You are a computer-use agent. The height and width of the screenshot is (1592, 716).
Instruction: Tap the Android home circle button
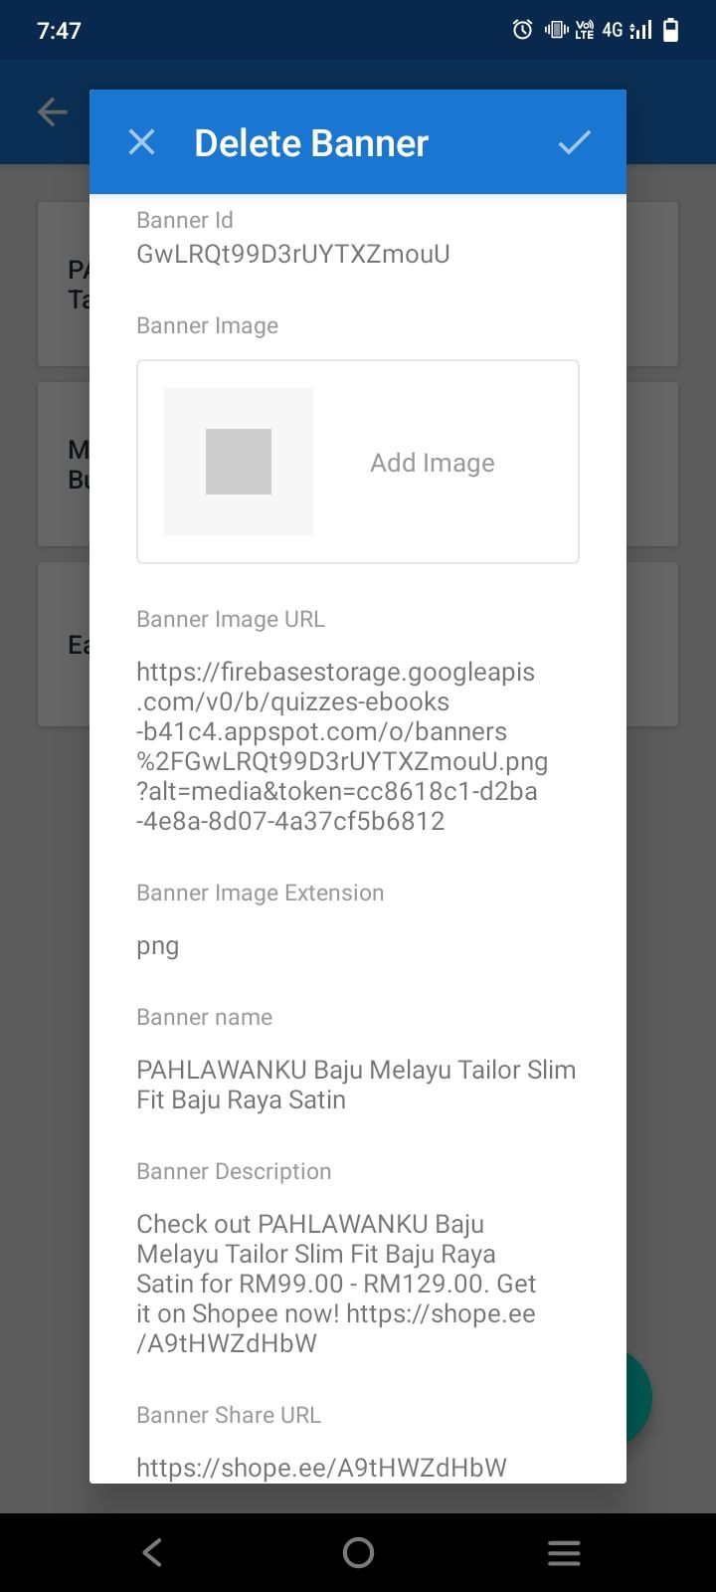pyautogui.click(x=358, y=1552)
